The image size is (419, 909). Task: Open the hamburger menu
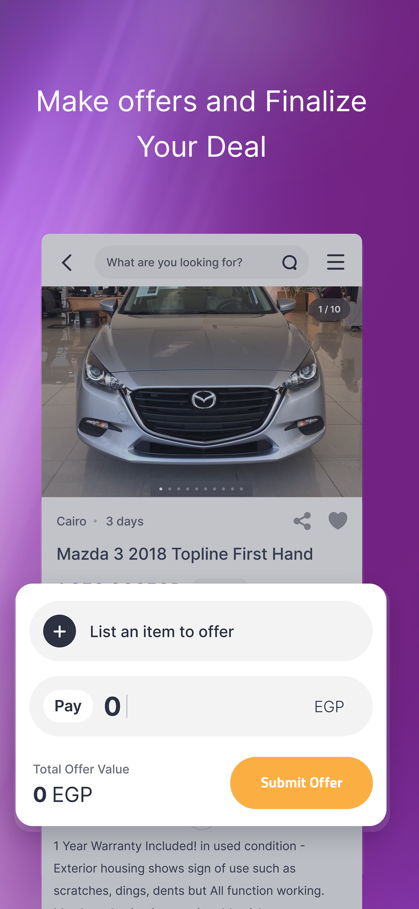[336, 262]
